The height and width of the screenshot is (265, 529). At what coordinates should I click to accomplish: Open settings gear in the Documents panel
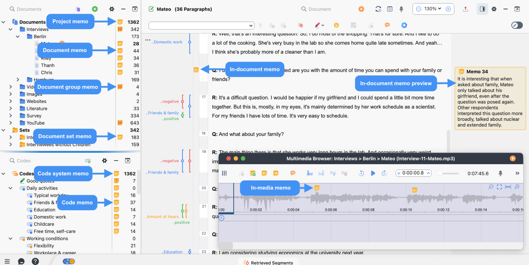(x=112, y=9)
